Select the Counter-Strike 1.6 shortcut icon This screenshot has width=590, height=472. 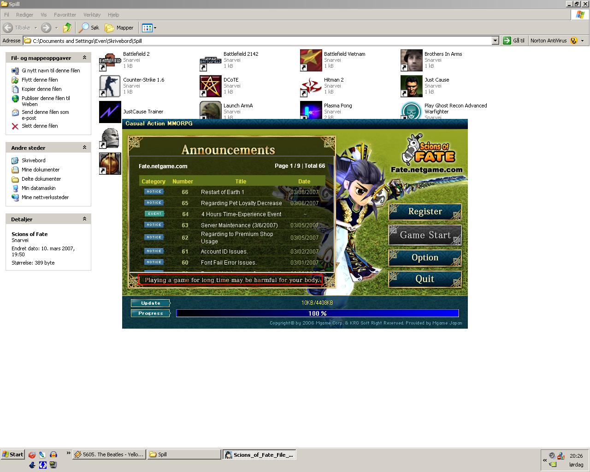[110, 86]
